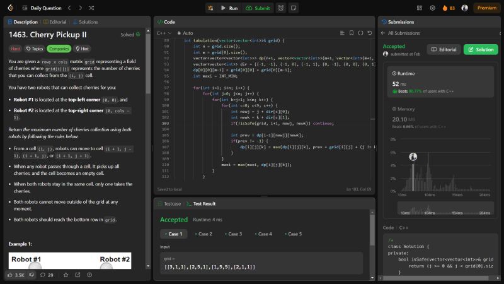This screenshot has height=284, width=504.
Task: Click the Robot example image
Action: 70,261
